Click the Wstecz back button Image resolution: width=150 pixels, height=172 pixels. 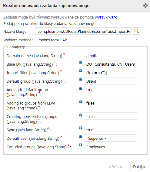116,167
